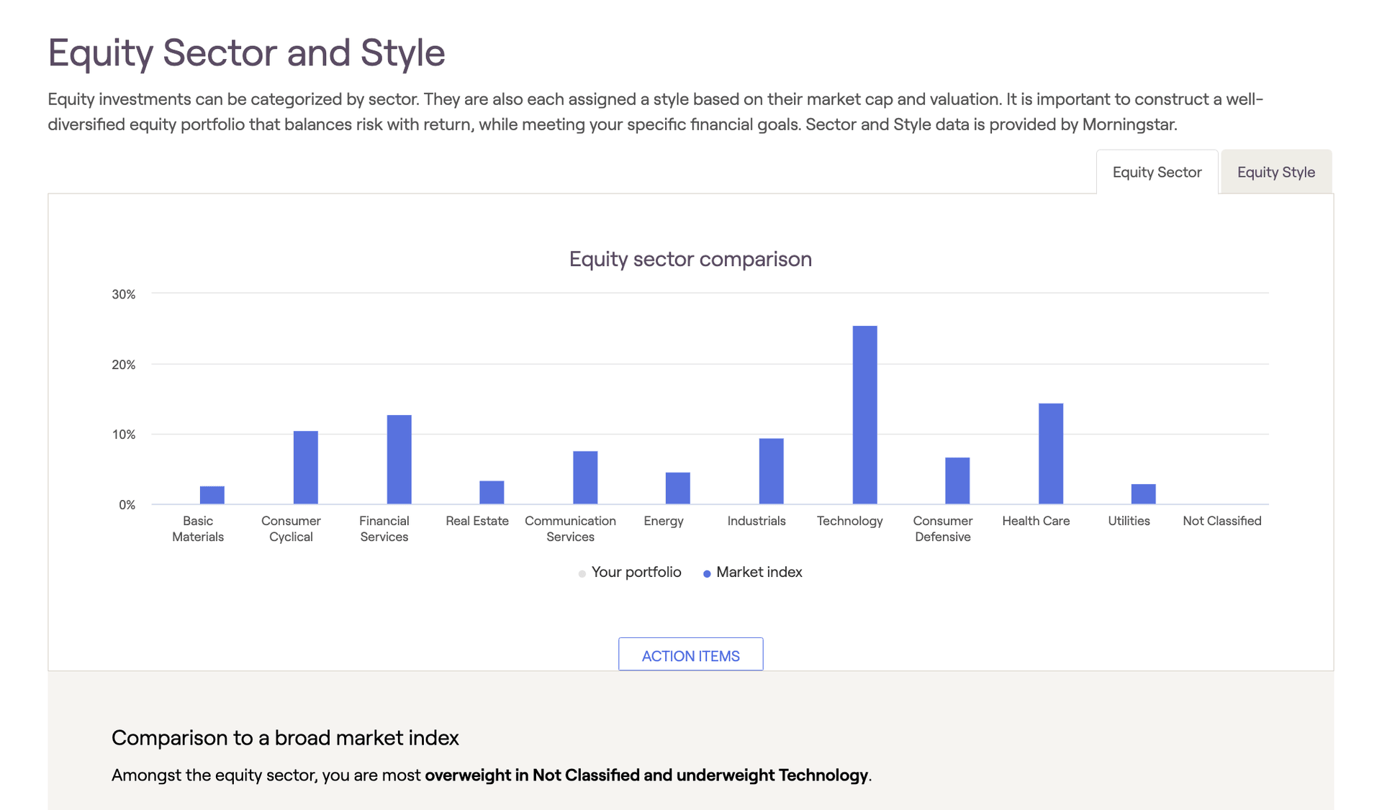Click the Utilities sector bar

pyautogui.click(x=1143, y=494)
